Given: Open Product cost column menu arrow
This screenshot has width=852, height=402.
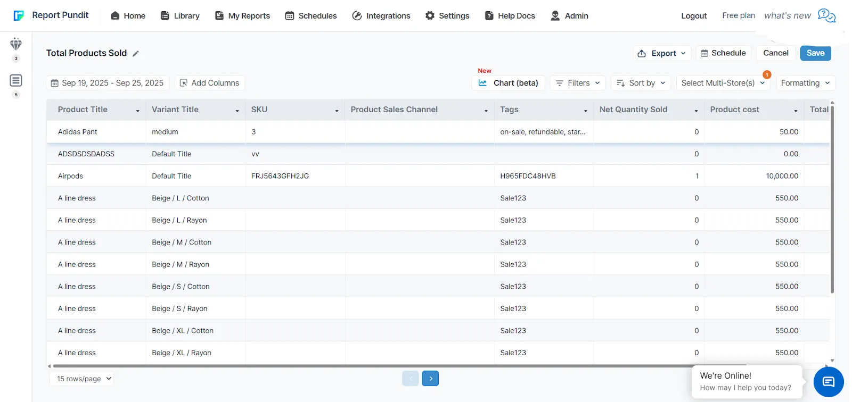Looking at the screenshot, I should 796,111.
